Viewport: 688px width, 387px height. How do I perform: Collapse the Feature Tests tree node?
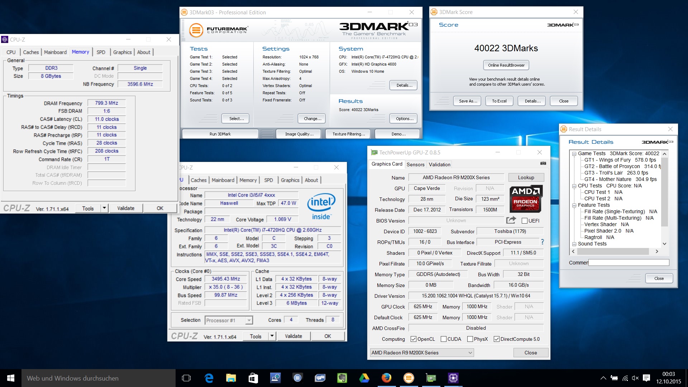[x=574, y=205]
